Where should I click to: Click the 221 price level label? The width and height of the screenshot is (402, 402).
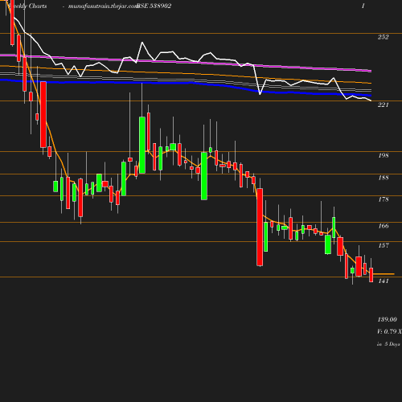(x=383, y=105)
